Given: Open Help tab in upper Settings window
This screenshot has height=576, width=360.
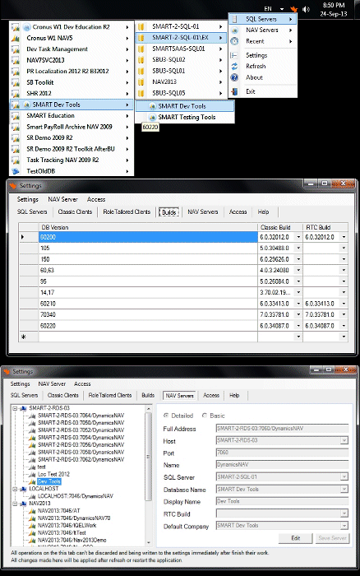Looking at the screenshot, I should 263,212.
